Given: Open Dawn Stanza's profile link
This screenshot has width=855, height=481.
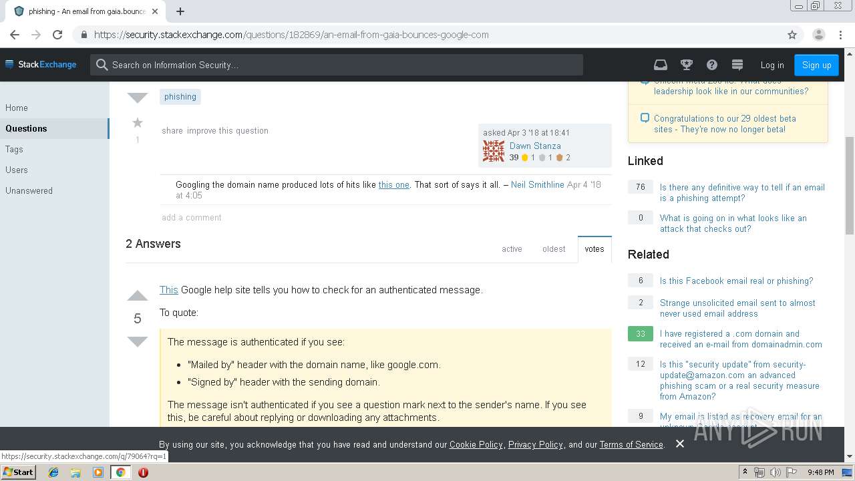Looking at the screenshot, I should (x=535, y=146).
